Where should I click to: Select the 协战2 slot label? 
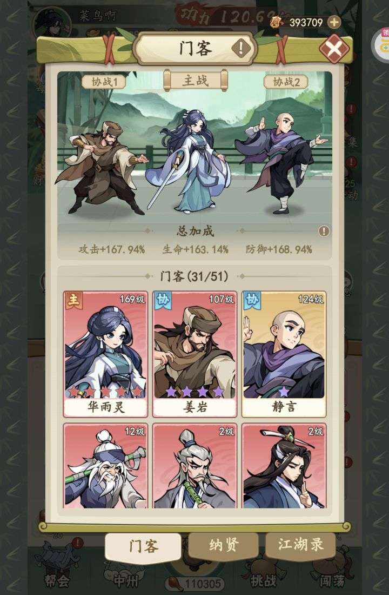[286, 82]
